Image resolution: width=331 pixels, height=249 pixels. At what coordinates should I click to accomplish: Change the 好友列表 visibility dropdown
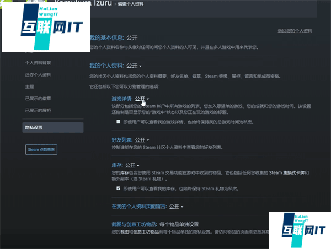[x=142, y=140]
